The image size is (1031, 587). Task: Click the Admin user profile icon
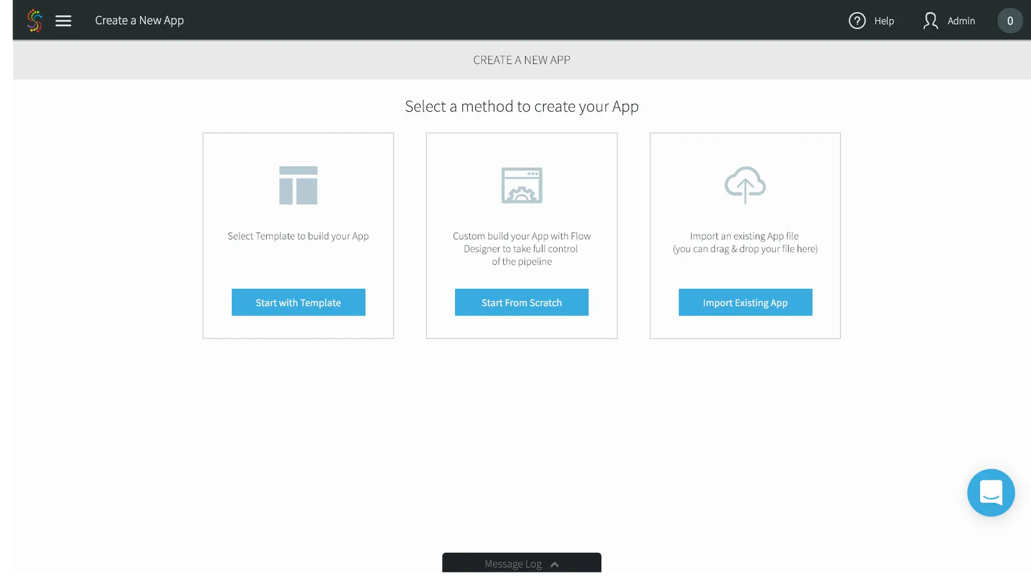click(930, 21)
